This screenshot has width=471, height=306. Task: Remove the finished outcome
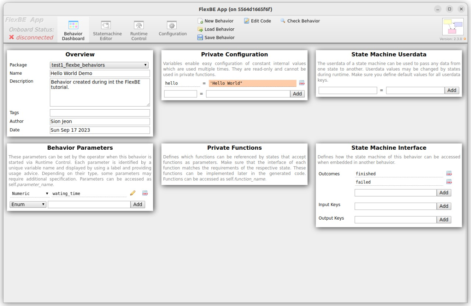click(x=449, y=173)
